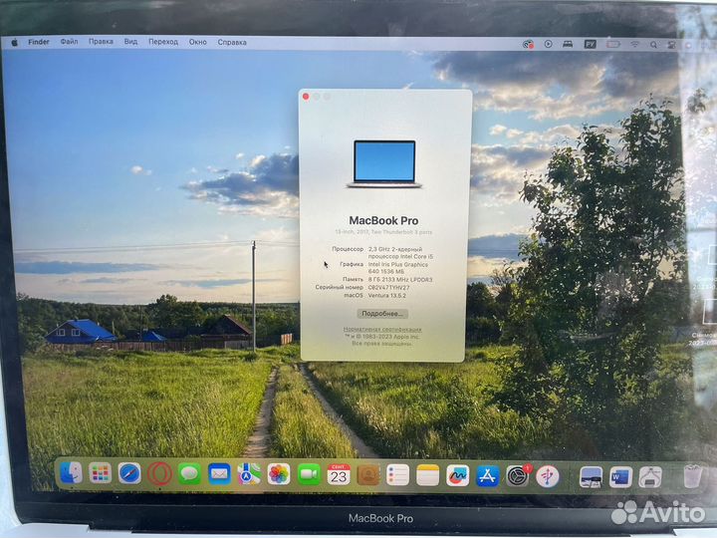
Task: Open the Opera browser icon
Action: tap(159, 474)
